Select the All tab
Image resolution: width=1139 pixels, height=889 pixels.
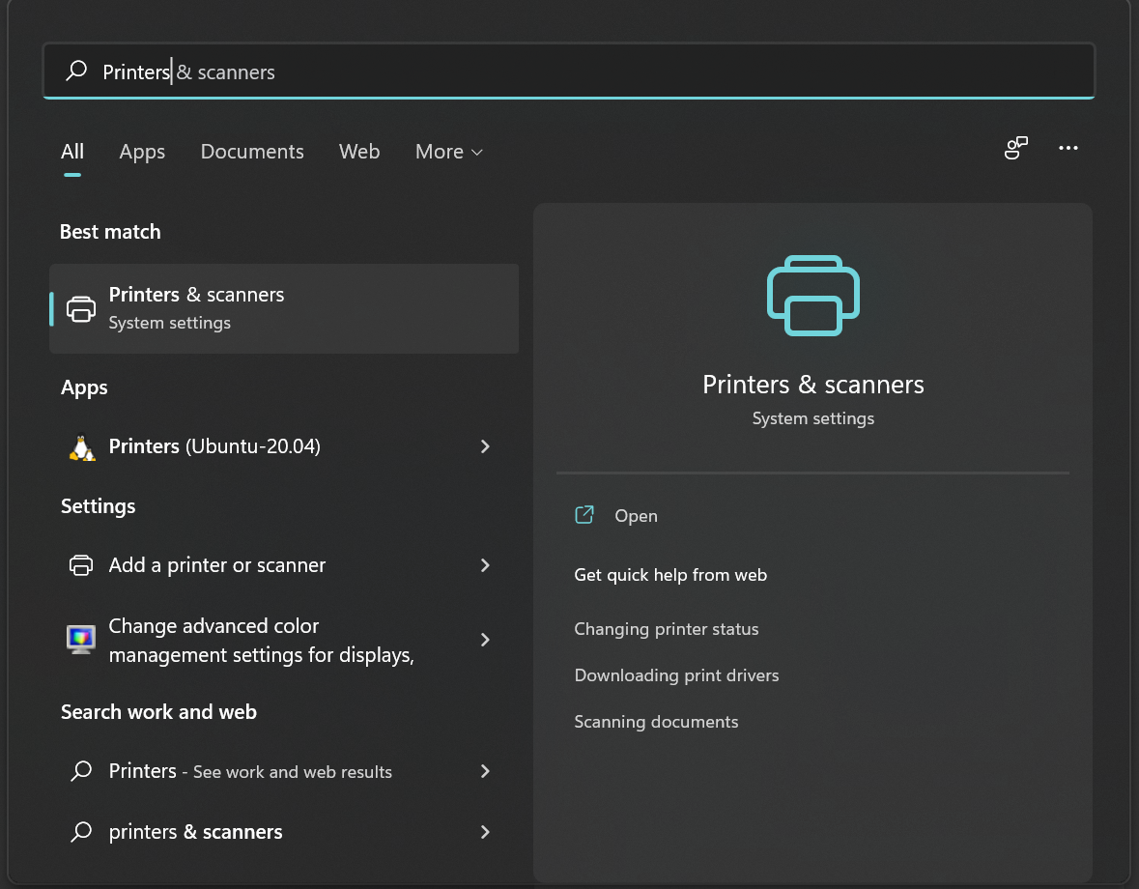click(71, 151)
